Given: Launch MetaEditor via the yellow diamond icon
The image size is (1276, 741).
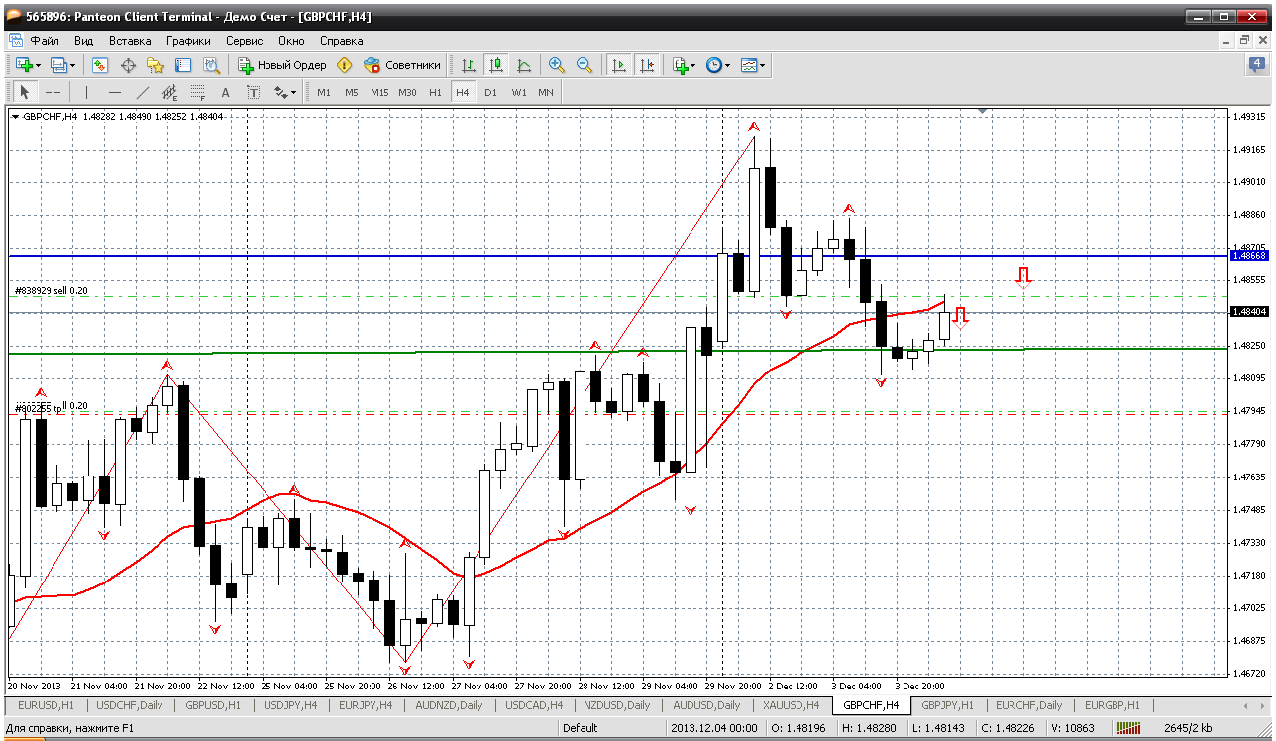Looking at the screenshot, I should pyautogui.click(x=344, y=65).
